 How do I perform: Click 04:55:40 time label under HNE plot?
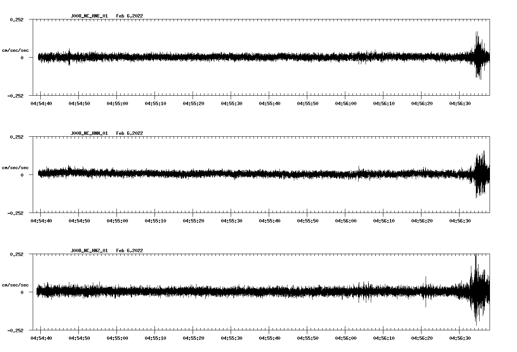[270, 104]
